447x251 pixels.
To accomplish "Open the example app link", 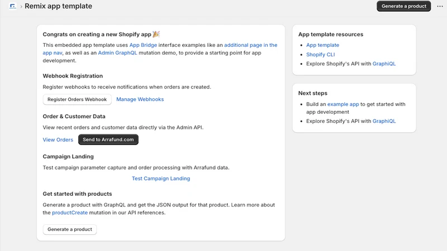I will click(x=343, y=104).
